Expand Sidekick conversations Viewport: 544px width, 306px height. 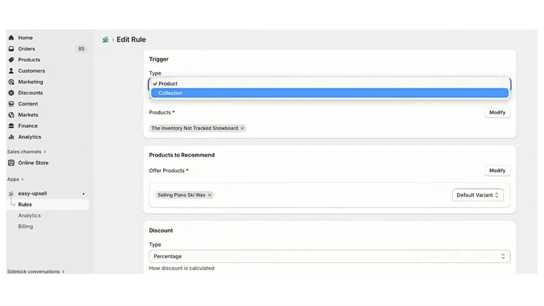36,271
